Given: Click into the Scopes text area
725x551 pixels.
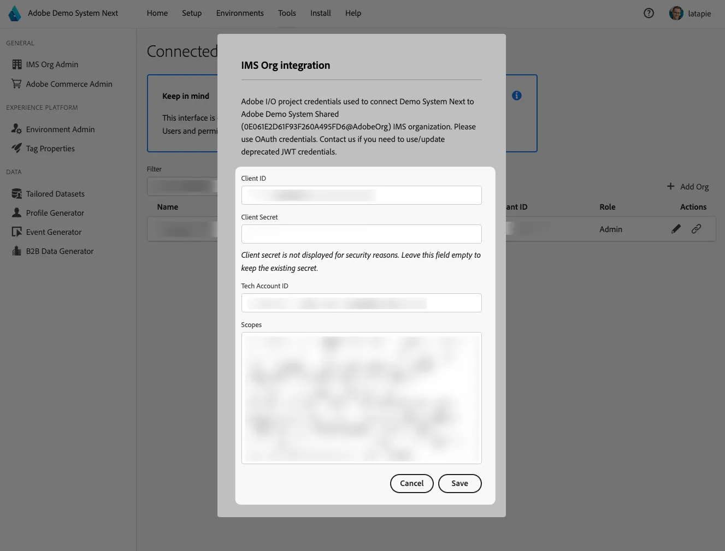Looking at the screenshot, I should (362, 398).
